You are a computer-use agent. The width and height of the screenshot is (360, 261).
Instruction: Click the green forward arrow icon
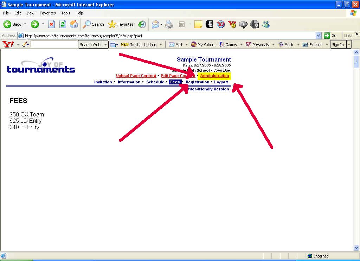click(35, 24)
